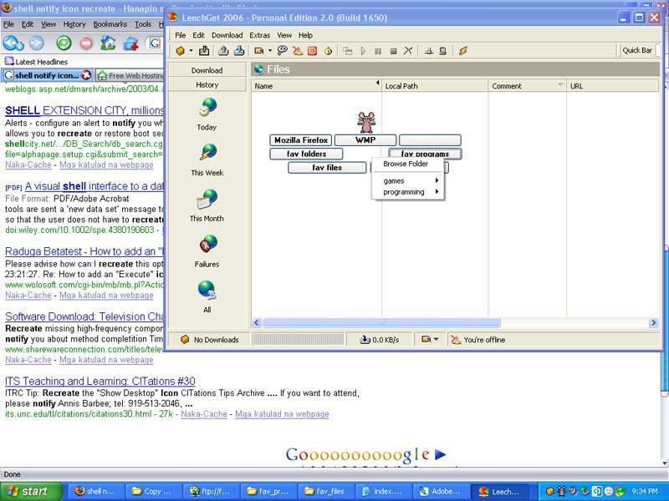The height and width of the screenshot is (501, 669).
Task: Open the View menu in LeechGet
Action: [284, 35]
